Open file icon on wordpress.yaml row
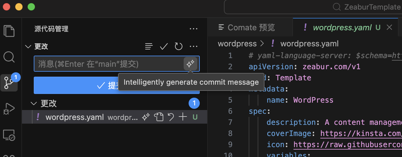This screenshot has height=157, width=402. tap(159, 117)
